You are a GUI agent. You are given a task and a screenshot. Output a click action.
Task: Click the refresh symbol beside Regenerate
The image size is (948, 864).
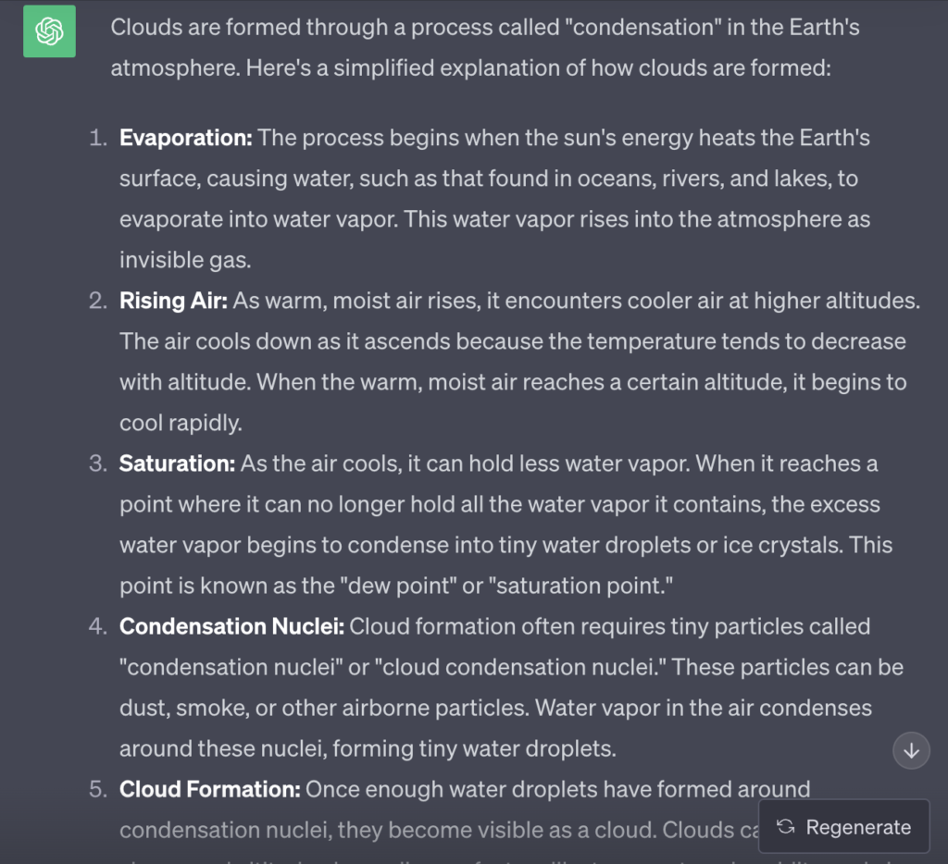tap(786, 827)
